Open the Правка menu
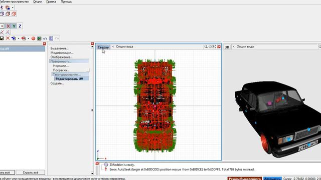The height and width of the screenshot is (180, 321). pos(51,1)
